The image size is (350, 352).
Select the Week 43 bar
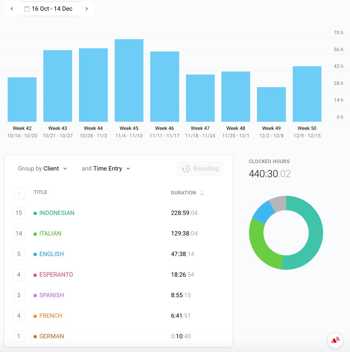point(58,86)
